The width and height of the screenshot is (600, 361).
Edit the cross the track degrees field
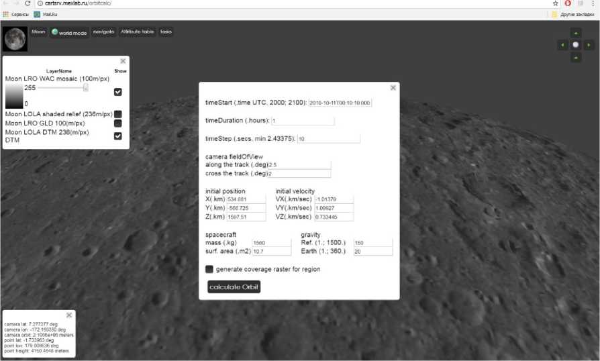[299, 174]
